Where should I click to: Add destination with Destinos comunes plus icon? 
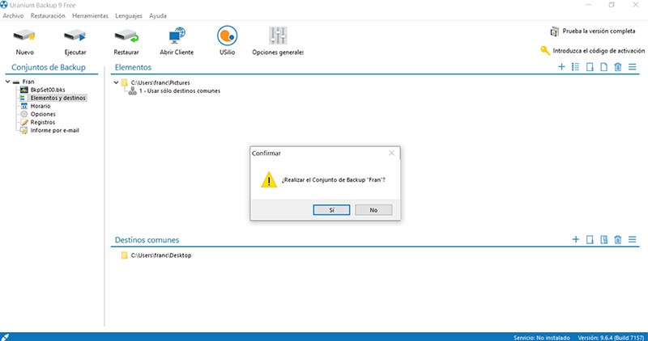(x=575, y=239)
